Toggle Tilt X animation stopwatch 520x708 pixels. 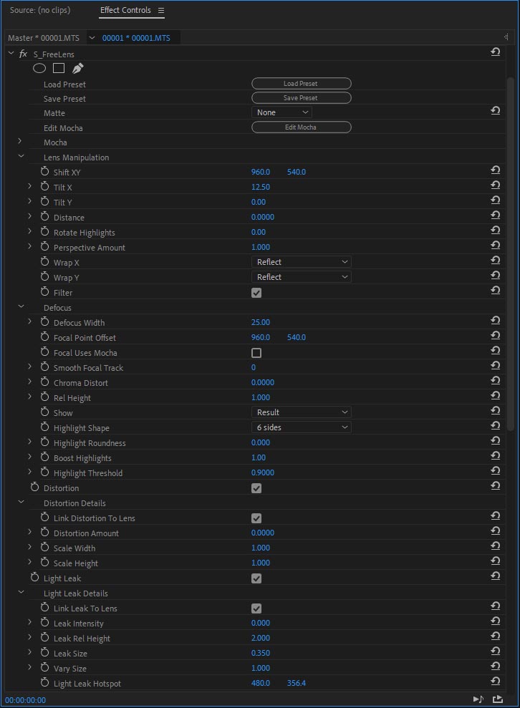click(x=44, y=187)
